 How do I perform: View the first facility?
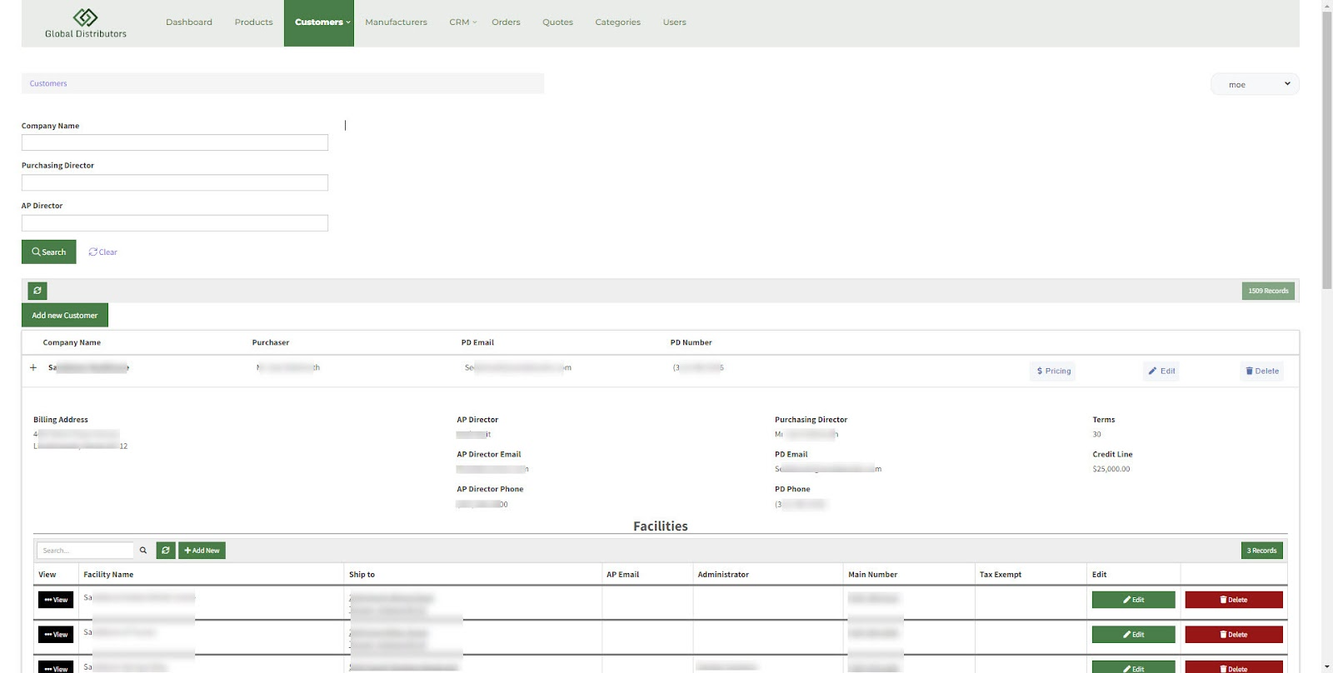tap(56, 600)
